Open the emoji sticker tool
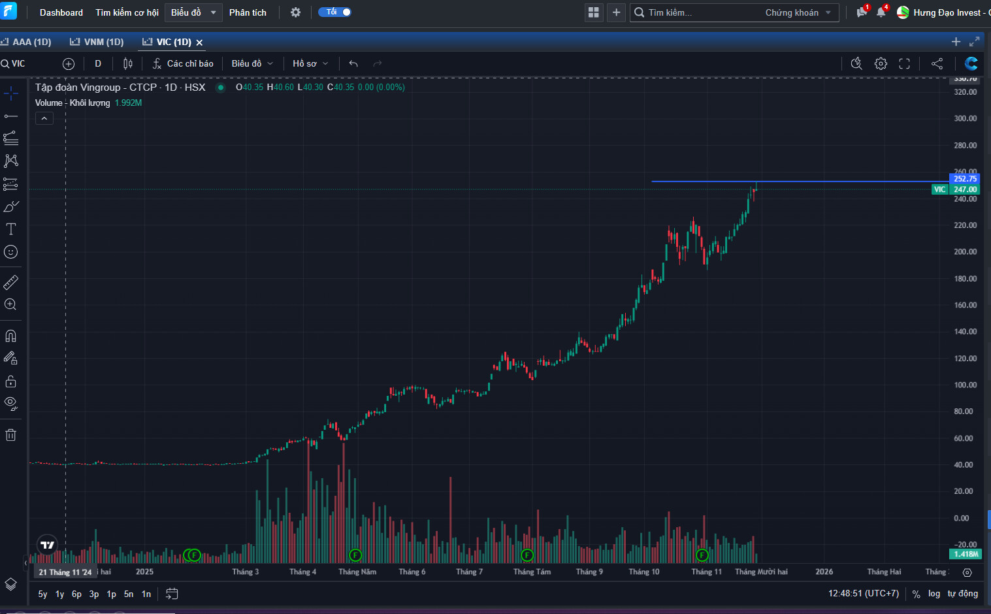991x614 pixels. pos(10,252)
